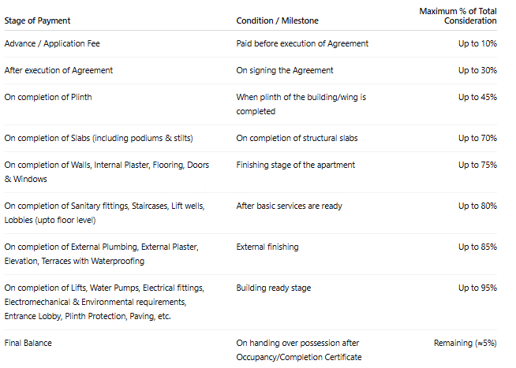The width and height of the screenshot is (516, 368).
Task: Select 'Finishing stage of the apartment' cell
Action: click(296, 165)
